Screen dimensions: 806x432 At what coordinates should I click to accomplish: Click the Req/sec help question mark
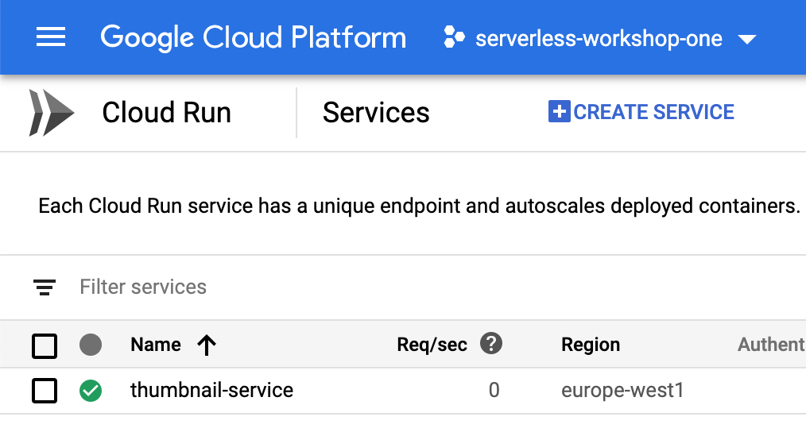491,344
